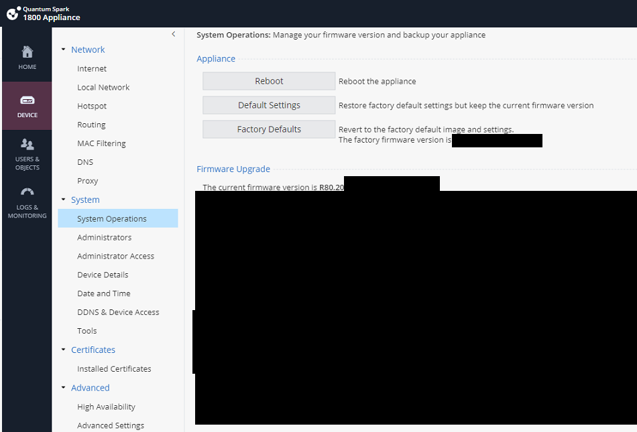
Task: Click the Factory Defaults button
Action: pyautogui.click(x=269, y=129)
